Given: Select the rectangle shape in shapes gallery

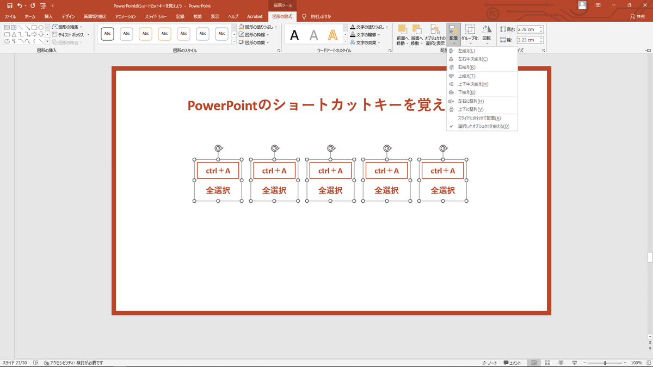Looking at the screenshot, I should (x=34, y=27).
